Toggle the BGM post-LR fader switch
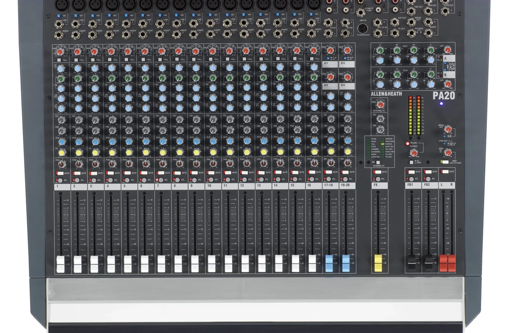Image resolution: width=519 pixels, height=333 pixels. tap(445, 162)
